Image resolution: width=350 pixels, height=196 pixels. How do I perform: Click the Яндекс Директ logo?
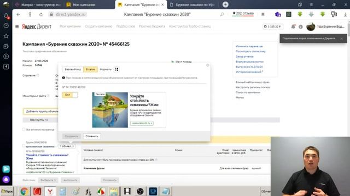point(37,27)
